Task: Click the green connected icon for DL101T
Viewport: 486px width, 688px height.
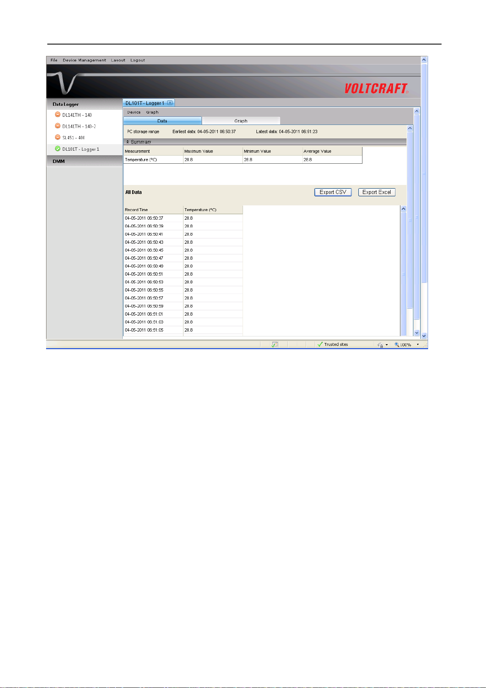Action: (x=57, y=149)
